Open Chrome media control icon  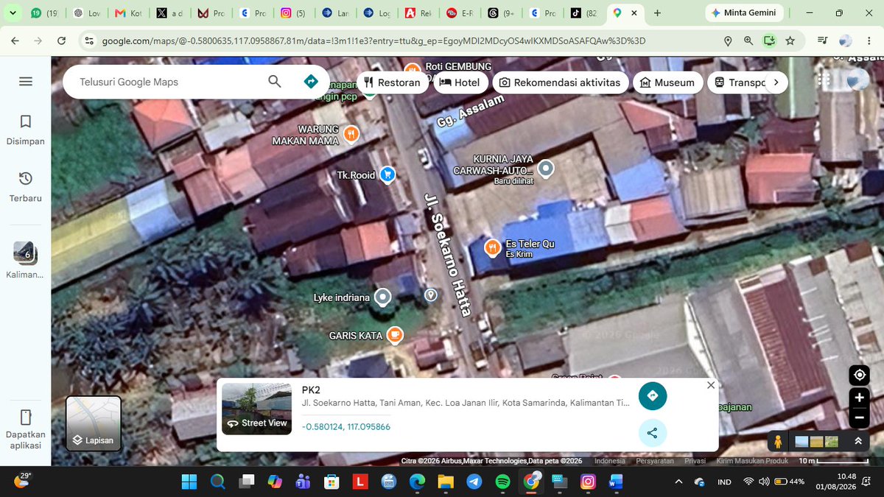(x=822, y=41)
